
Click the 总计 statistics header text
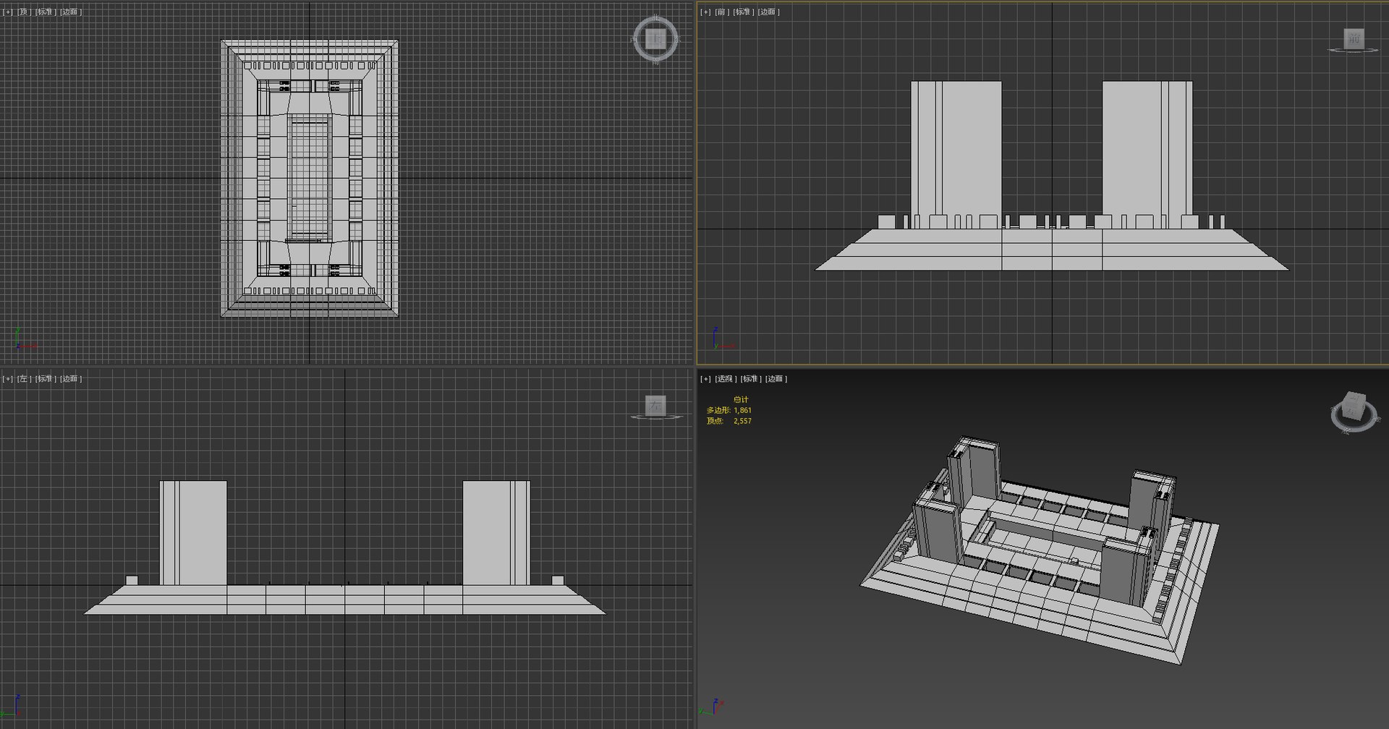point(741,399)
